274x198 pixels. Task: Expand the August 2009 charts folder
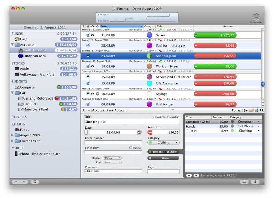pos(12,135)
